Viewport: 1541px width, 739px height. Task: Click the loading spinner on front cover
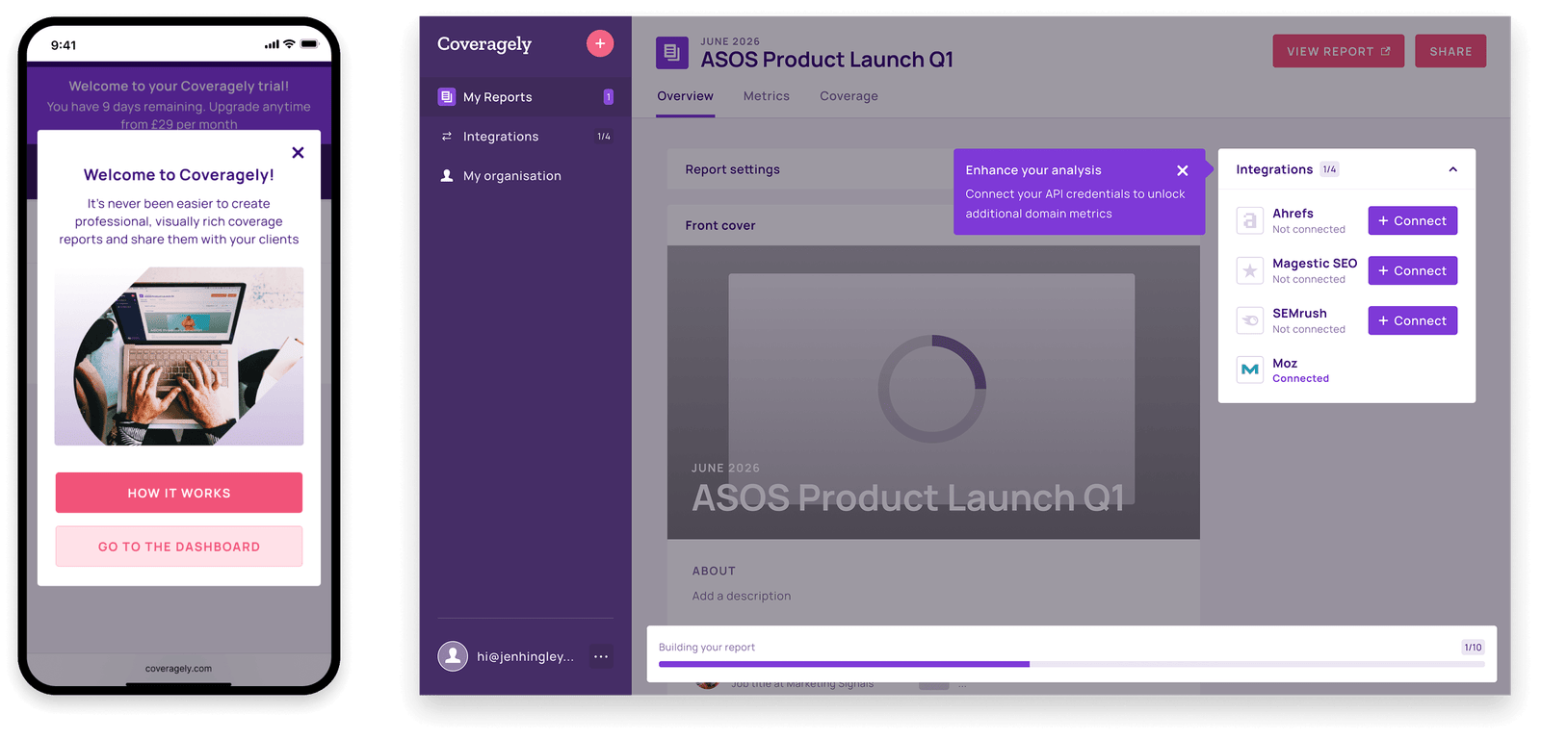(932, 389)
